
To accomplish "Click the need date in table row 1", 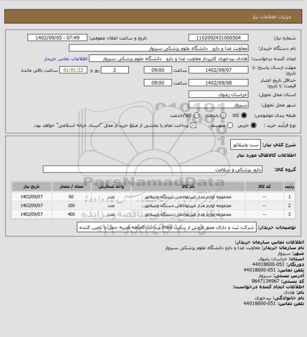I will pos(32,197).
